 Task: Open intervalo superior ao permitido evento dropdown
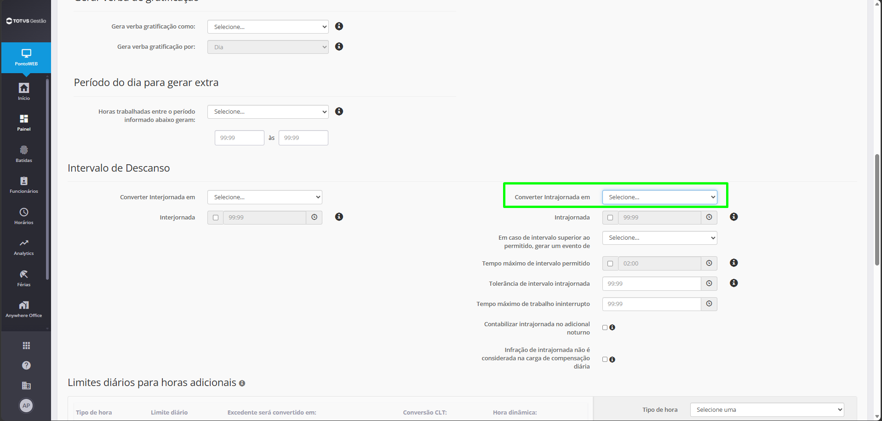660,238
